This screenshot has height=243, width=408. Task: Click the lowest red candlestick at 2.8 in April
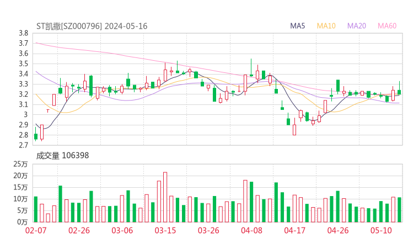click(294, 126)
